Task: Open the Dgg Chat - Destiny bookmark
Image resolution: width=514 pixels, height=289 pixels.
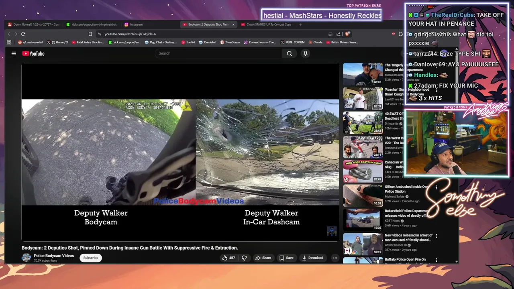Action: coord(161,42)
